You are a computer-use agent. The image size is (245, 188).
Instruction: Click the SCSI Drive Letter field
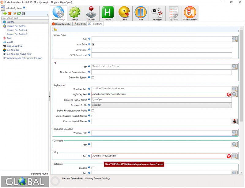(x=162, y=55)
